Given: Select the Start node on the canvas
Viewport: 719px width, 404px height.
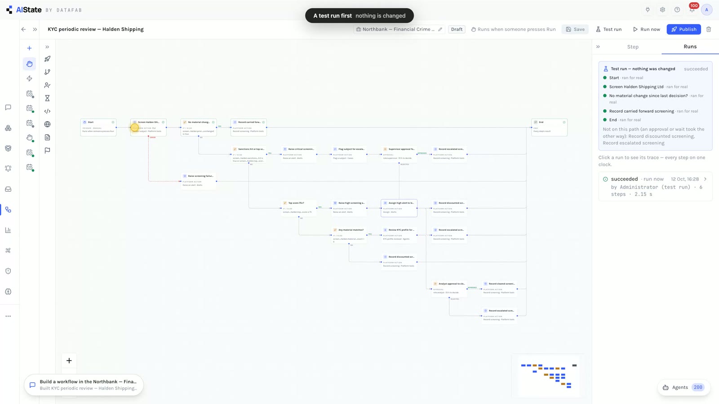Looking at the screenshot, I should (x=98, y=127).
